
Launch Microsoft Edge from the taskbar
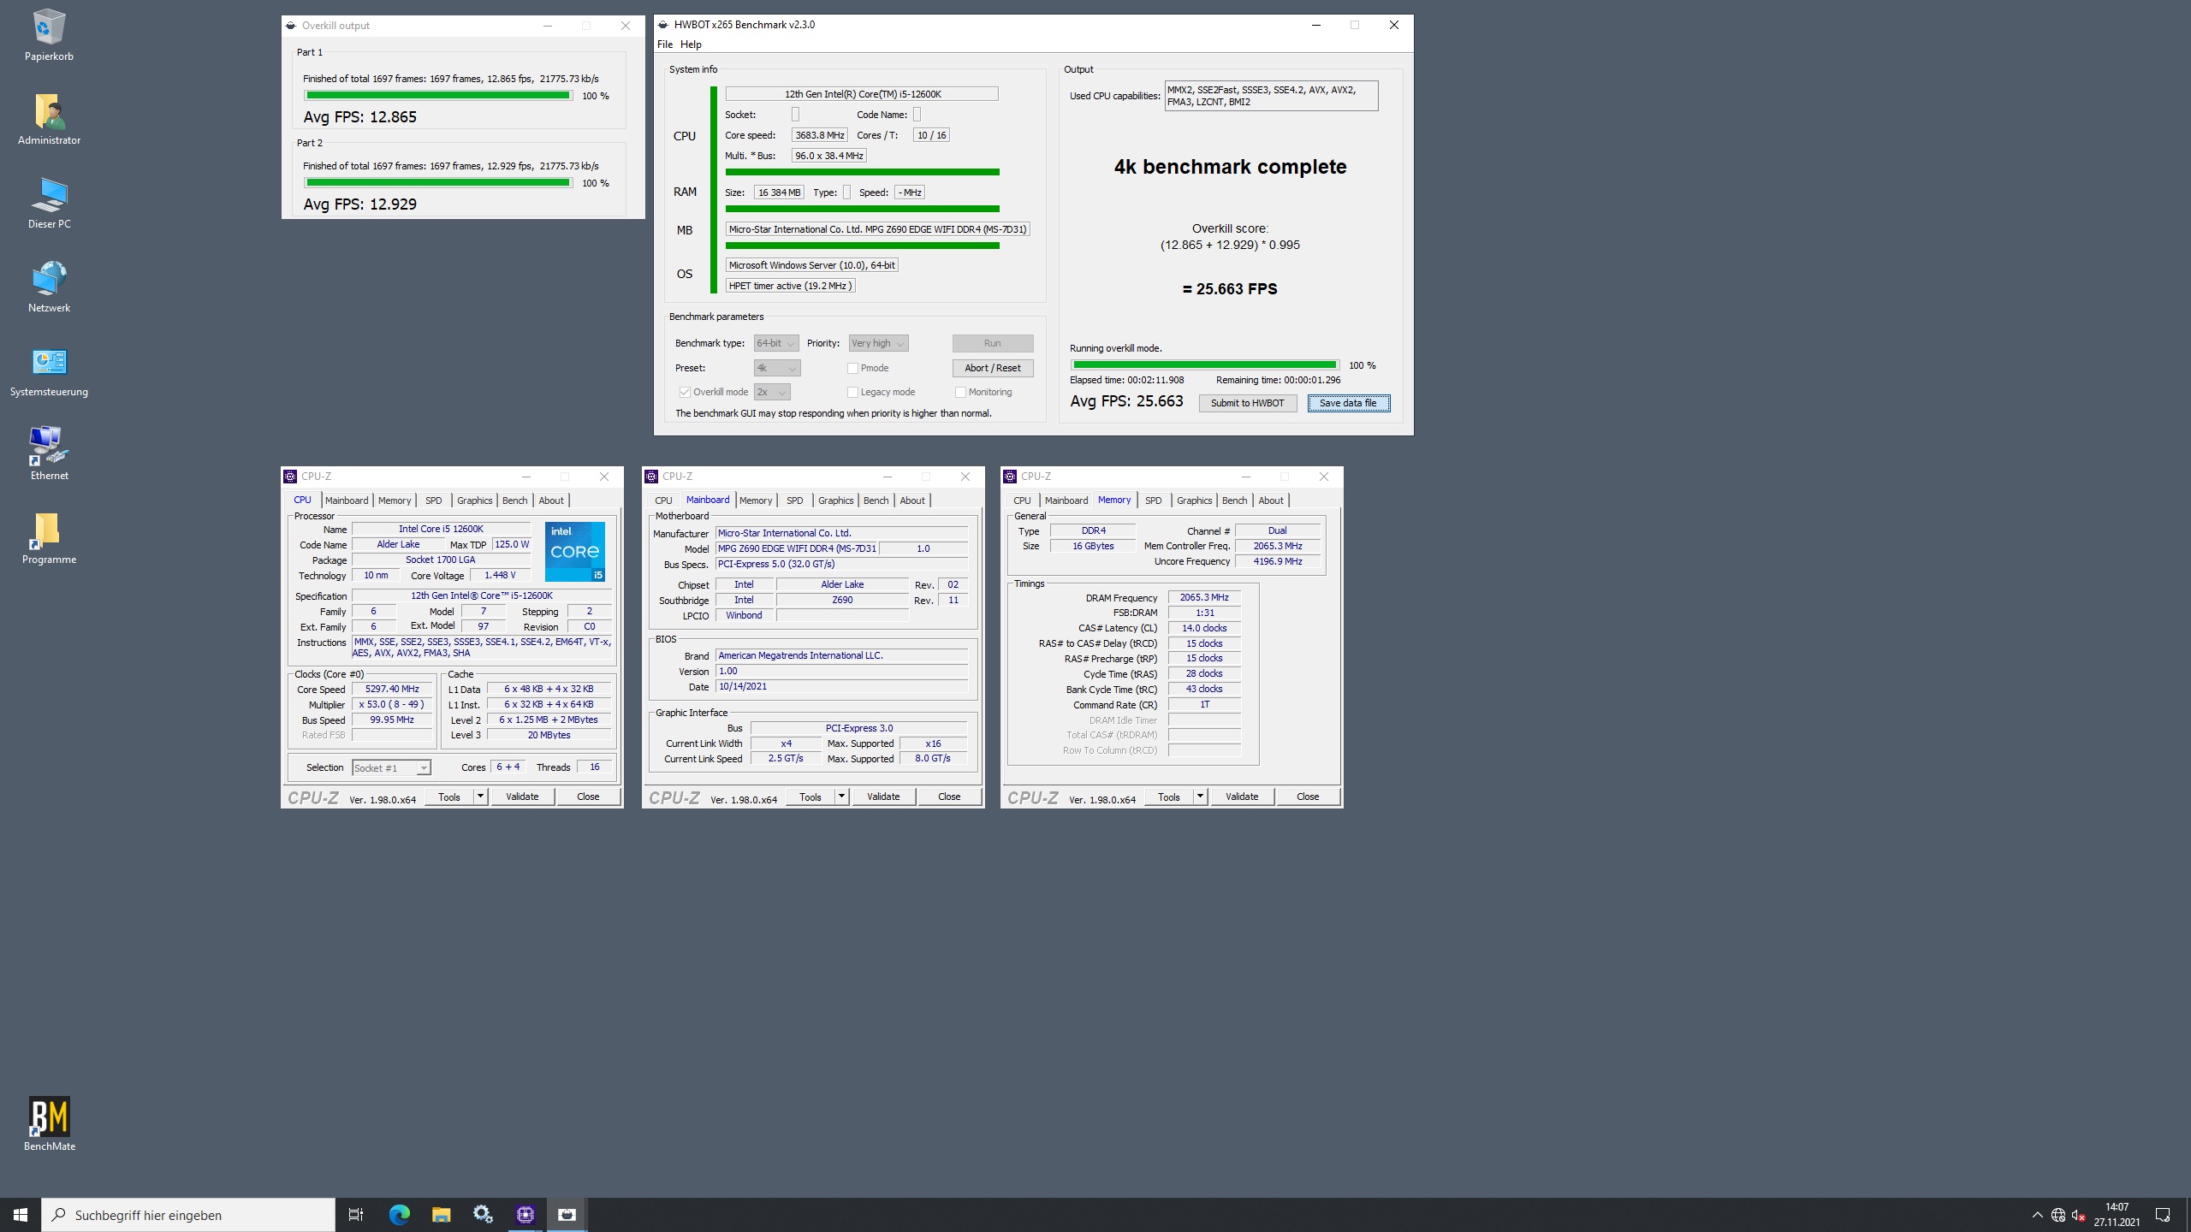399,1215
